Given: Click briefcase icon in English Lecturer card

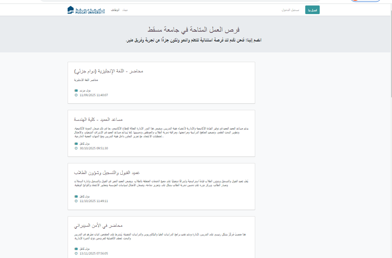Looking at the screenshot, I should tap(76, 90).
